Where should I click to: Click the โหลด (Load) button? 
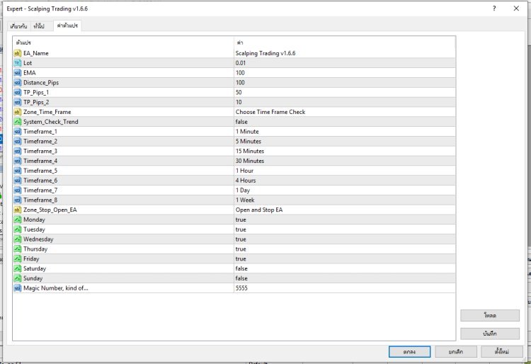coord(489,316)
